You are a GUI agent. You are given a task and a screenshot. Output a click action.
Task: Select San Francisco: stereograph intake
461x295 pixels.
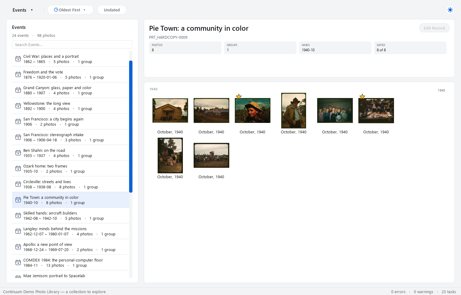pos(70,137)
